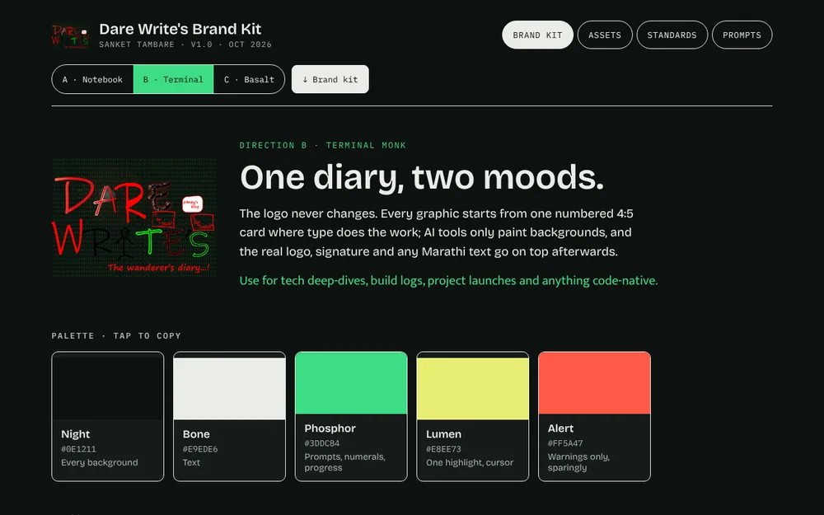Viewport: 824px width, 515px height.
Task: Click the #E8EE73 hex code
Action: [x=443, y=449]
